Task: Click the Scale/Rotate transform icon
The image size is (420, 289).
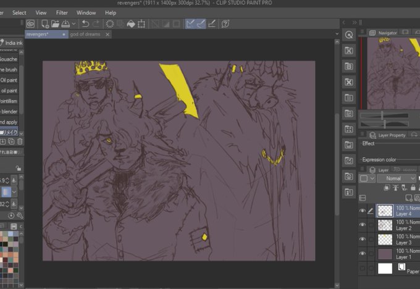Action: [x=141, y=24]
